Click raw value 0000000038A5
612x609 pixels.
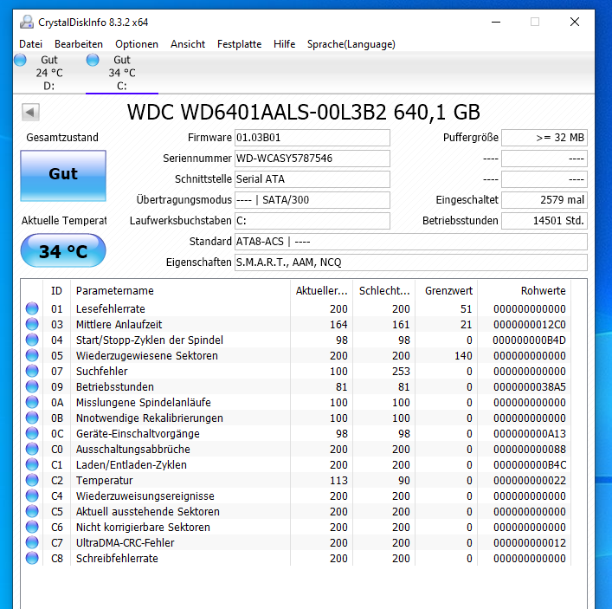click(x=529, y=387)
